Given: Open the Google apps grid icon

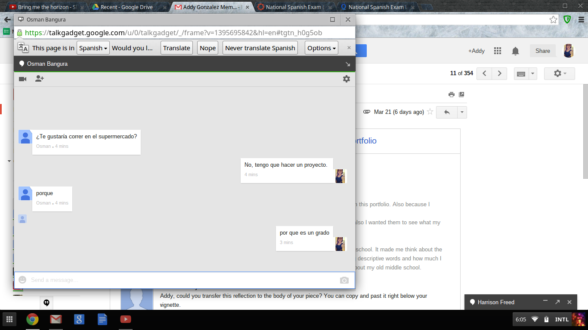Looking at the screenshot, I should click(498, 51).
